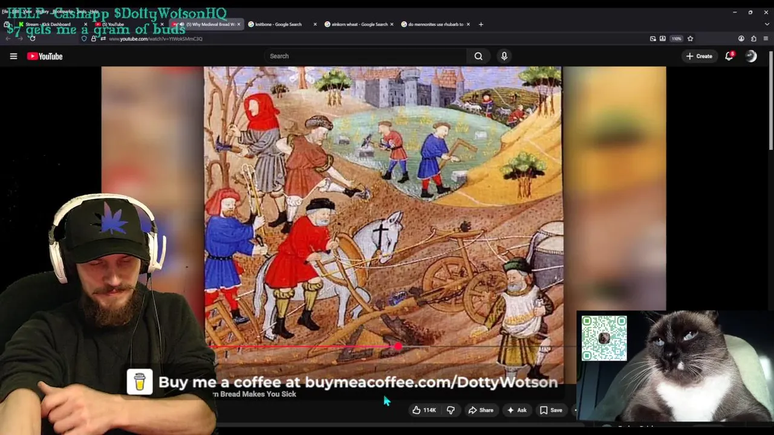Reload the current page
The image size is (774, 435).
pyautogui.click(x=32, y=39)
